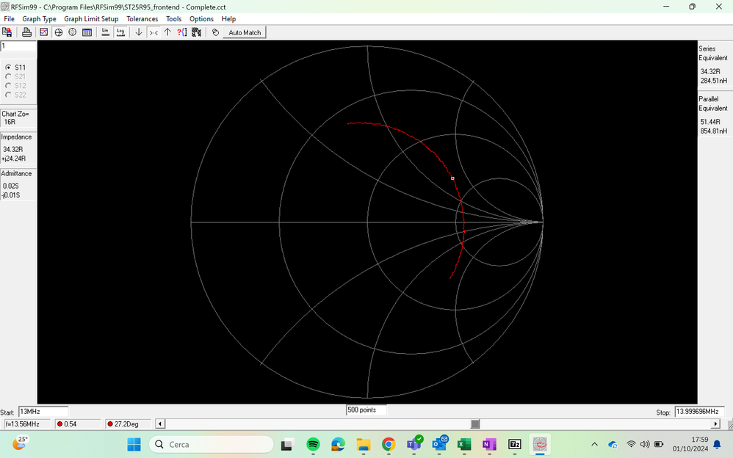Open Spotify from the Windows taskbar
Screen dimensions: 733x458
pos(313,445)
